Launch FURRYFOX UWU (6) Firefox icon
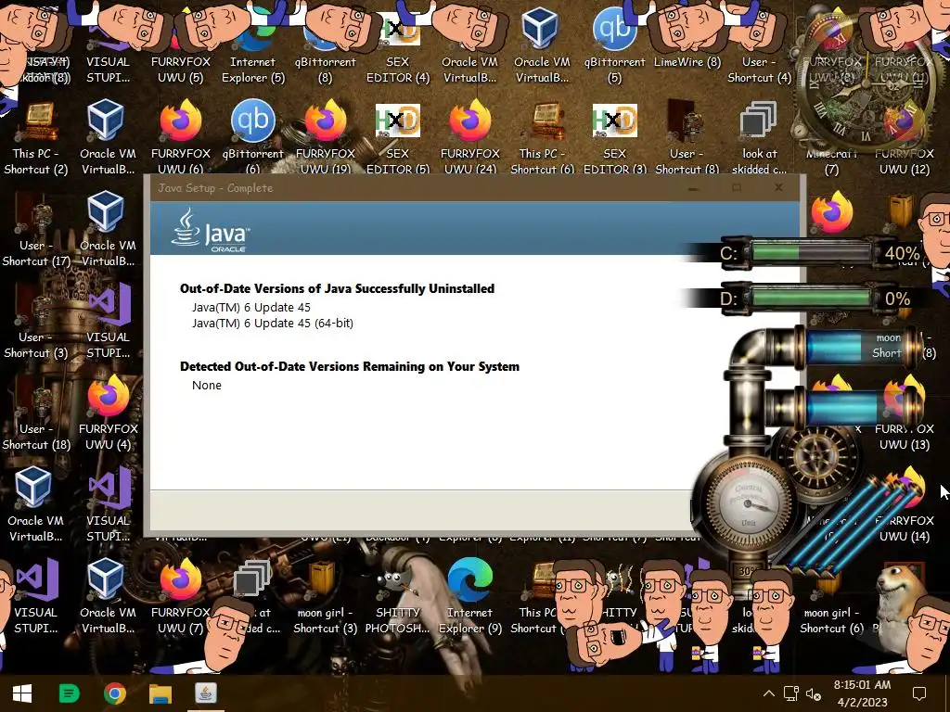 181,139
